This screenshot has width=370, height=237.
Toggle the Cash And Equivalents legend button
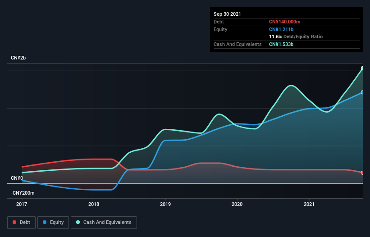(x=104, y=223)
